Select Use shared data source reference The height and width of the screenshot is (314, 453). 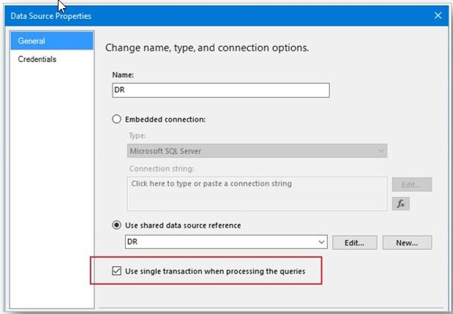click(x=116, y=225)
